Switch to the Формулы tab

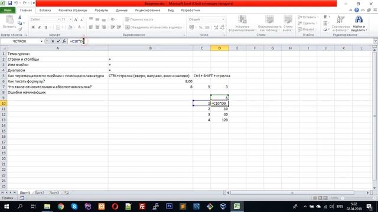tap(101, 11)
